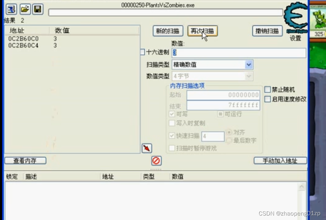The width and height of the screenshot is (326, 220).
Task: Click the red cancel scan icon
Action: (156, 161)
